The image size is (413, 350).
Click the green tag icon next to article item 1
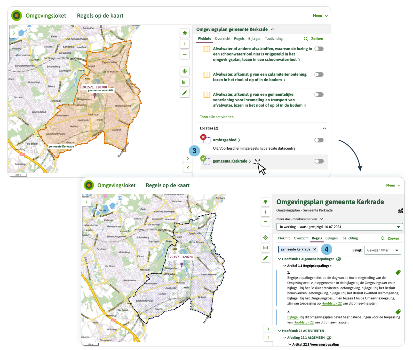pos(398,272)
